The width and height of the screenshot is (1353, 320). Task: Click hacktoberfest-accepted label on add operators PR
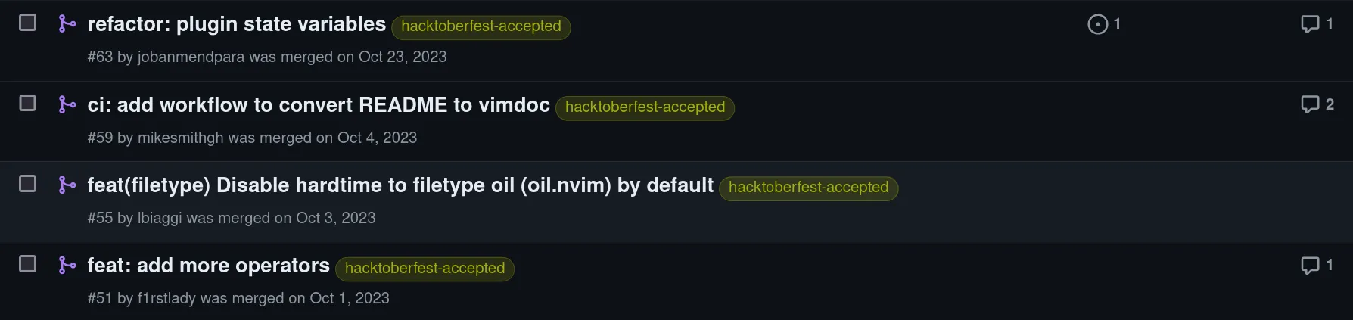(x=425, y=269)
